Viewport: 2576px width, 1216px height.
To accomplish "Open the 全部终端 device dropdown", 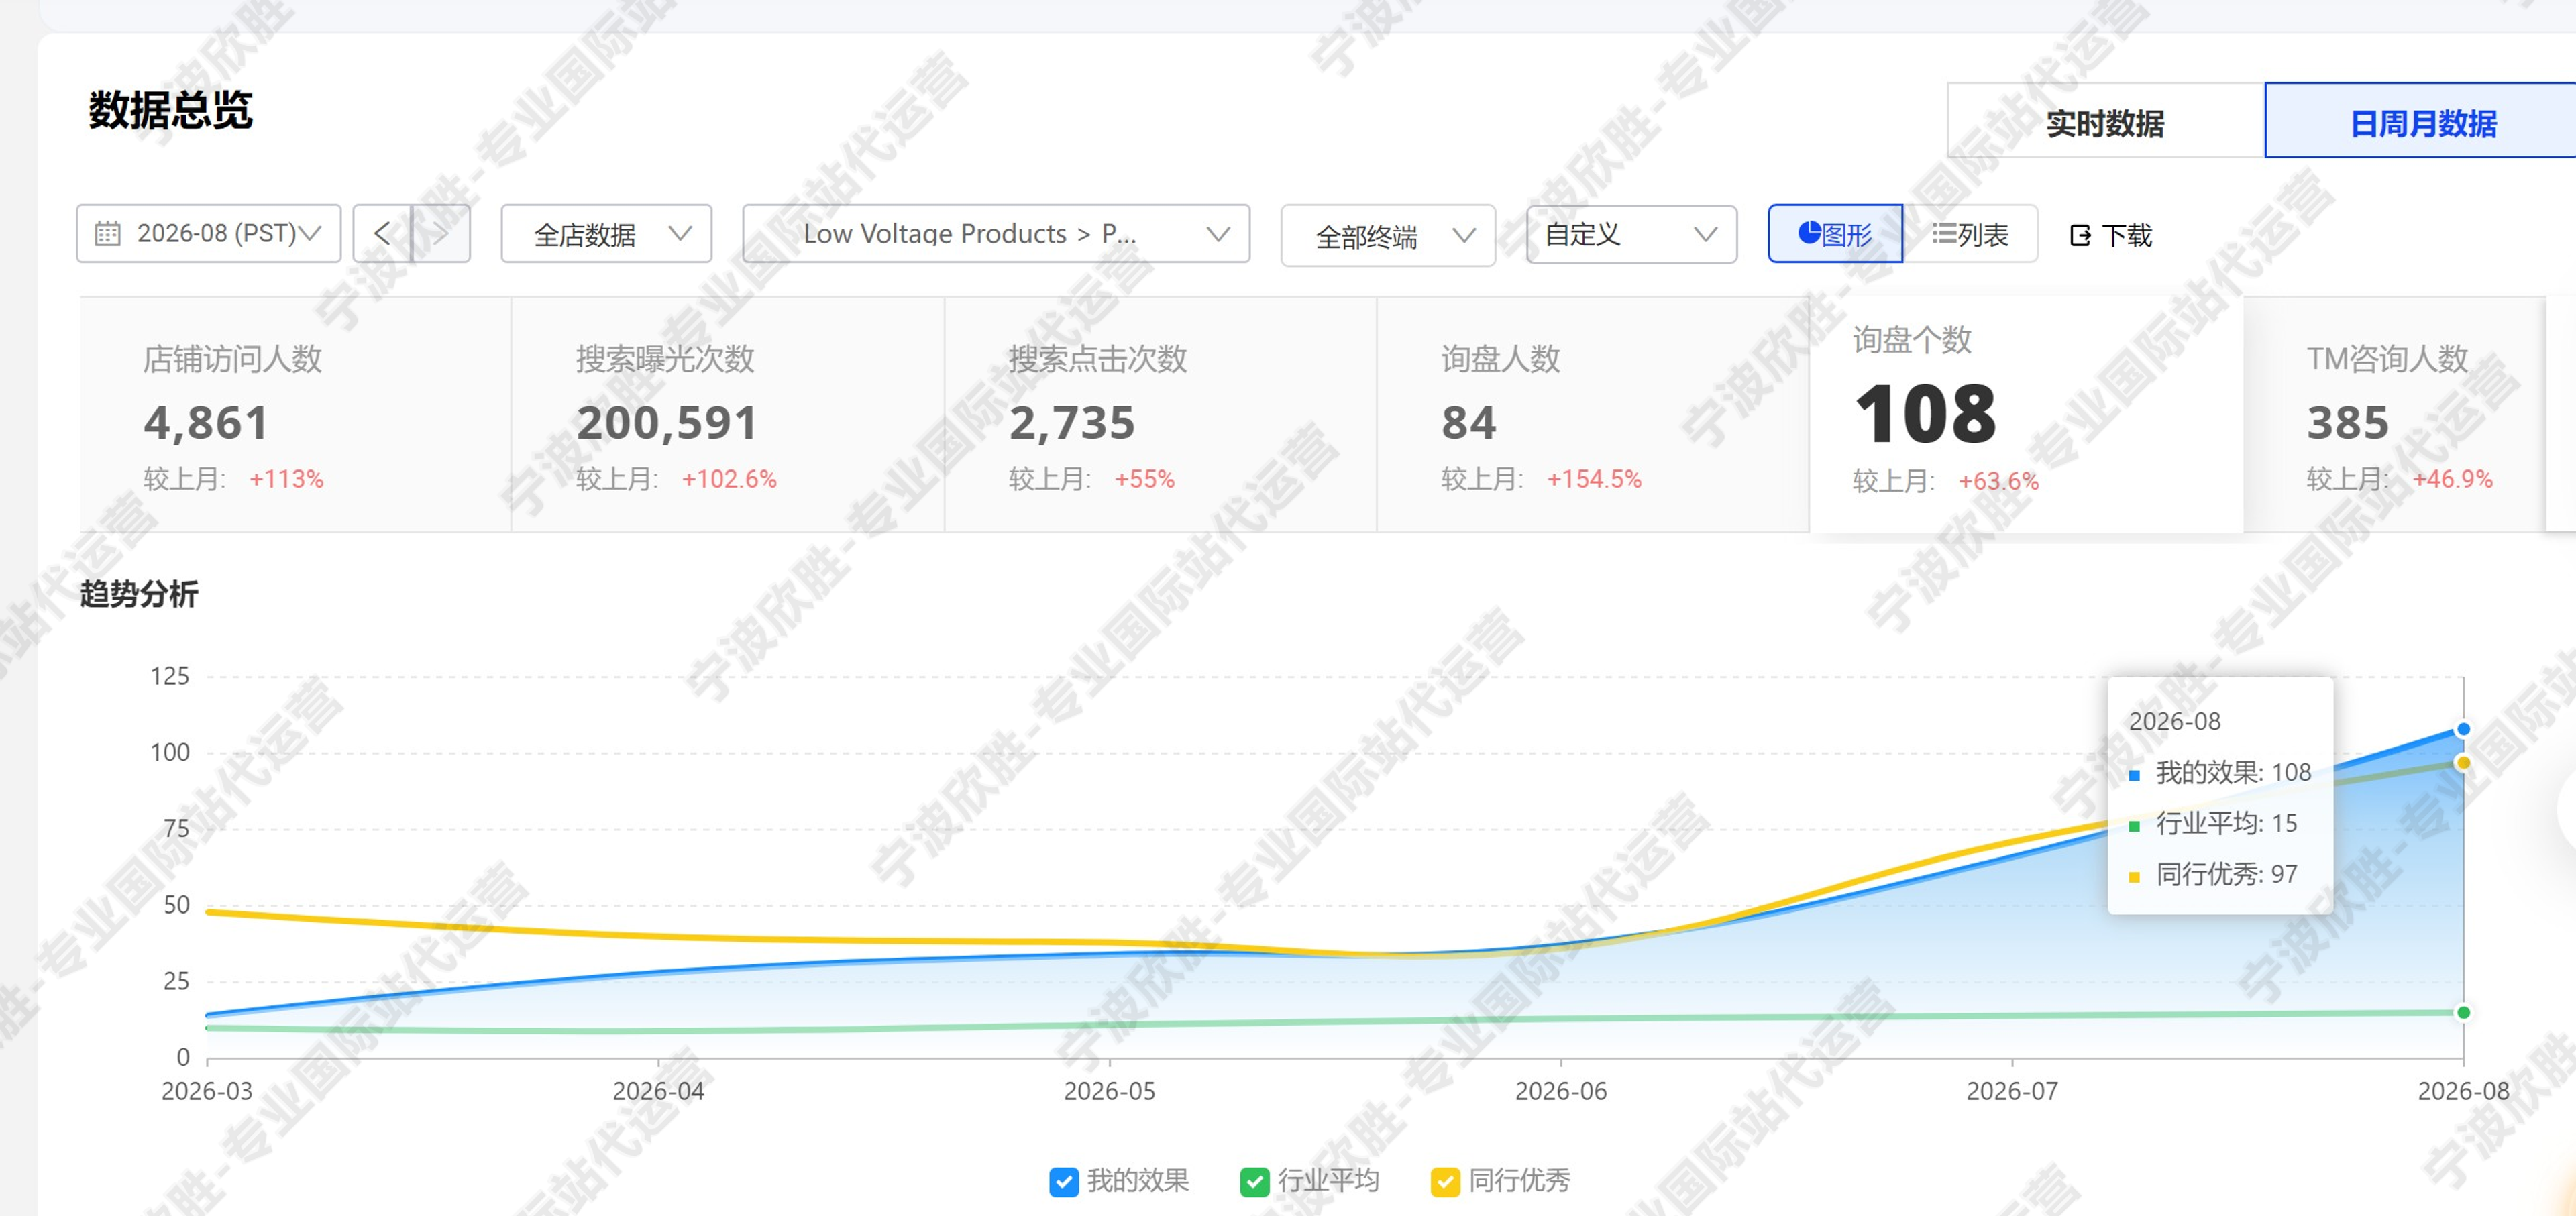I will click(x=1388, y=236).
